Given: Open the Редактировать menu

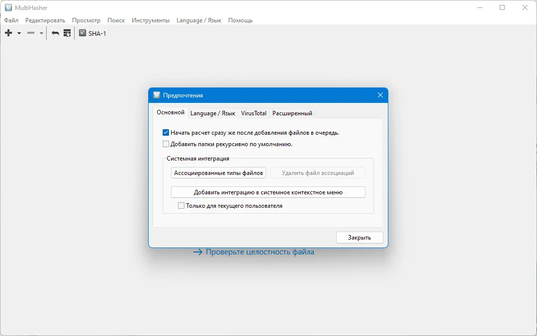Looking at the screenshot, I should (x=45, y=20).
